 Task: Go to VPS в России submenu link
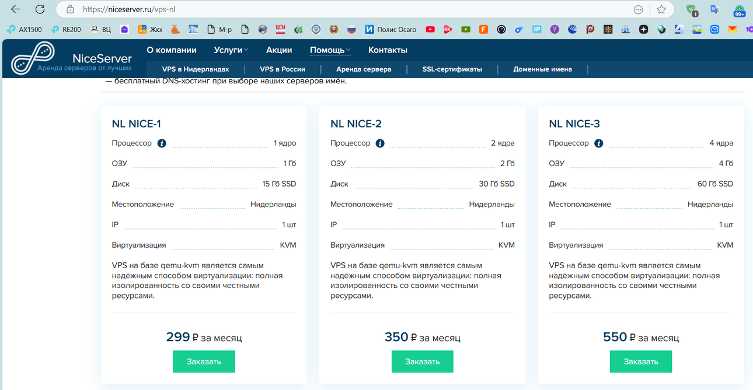coord(283,69)
